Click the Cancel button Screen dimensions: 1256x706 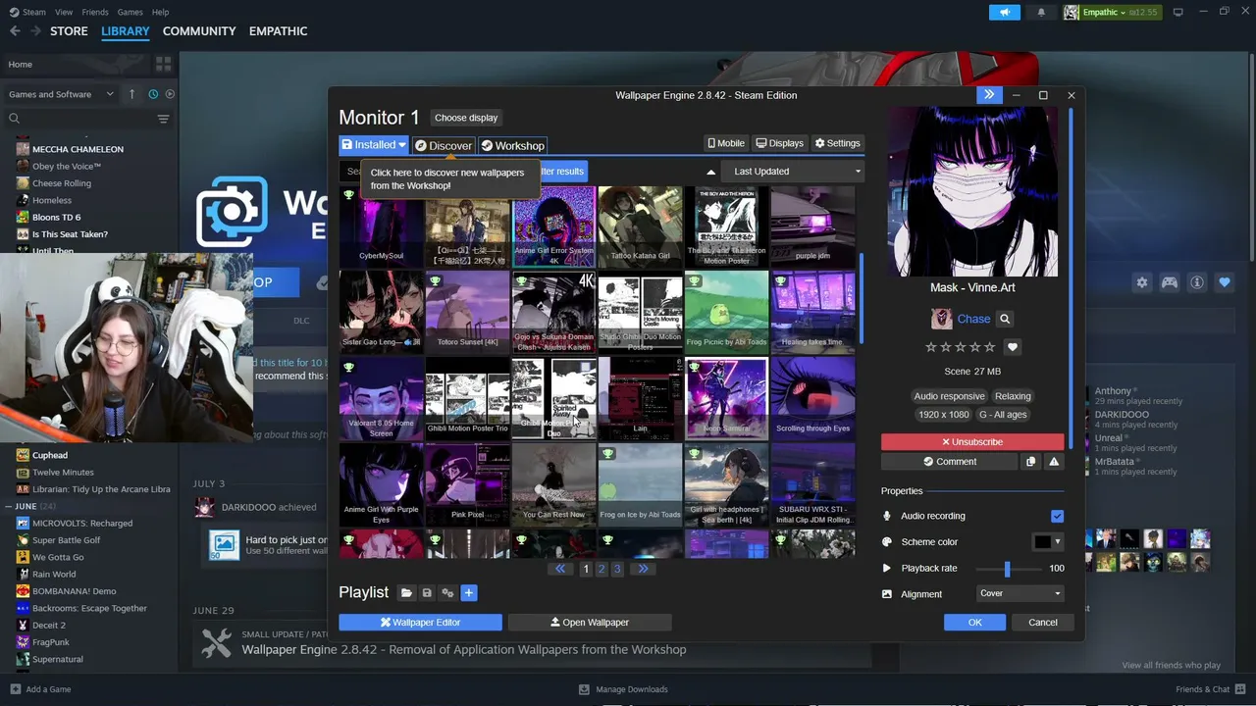point(1043,622)
